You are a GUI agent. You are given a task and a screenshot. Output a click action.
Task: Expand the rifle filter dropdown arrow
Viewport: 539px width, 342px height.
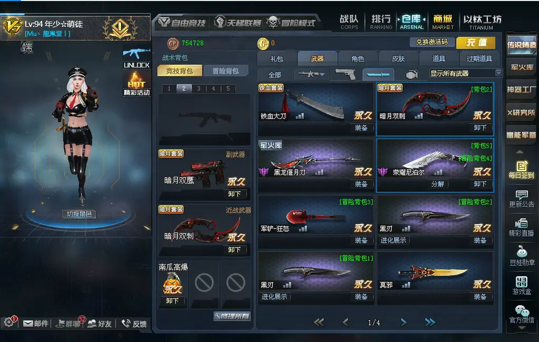(322, 74)
